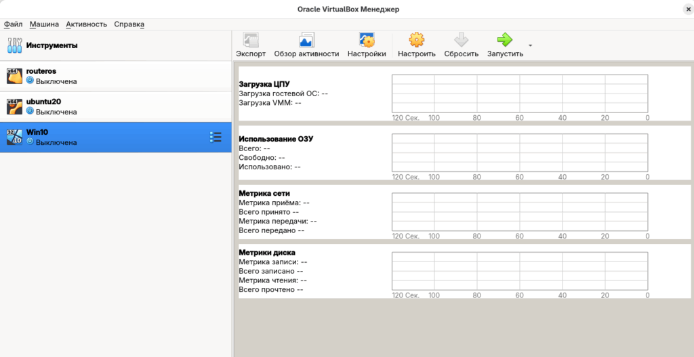This screenshot has height=357, width=694.
Task: Click the Настройки toolbar icon
Action: pyautogui.click(x=367, y=40)
